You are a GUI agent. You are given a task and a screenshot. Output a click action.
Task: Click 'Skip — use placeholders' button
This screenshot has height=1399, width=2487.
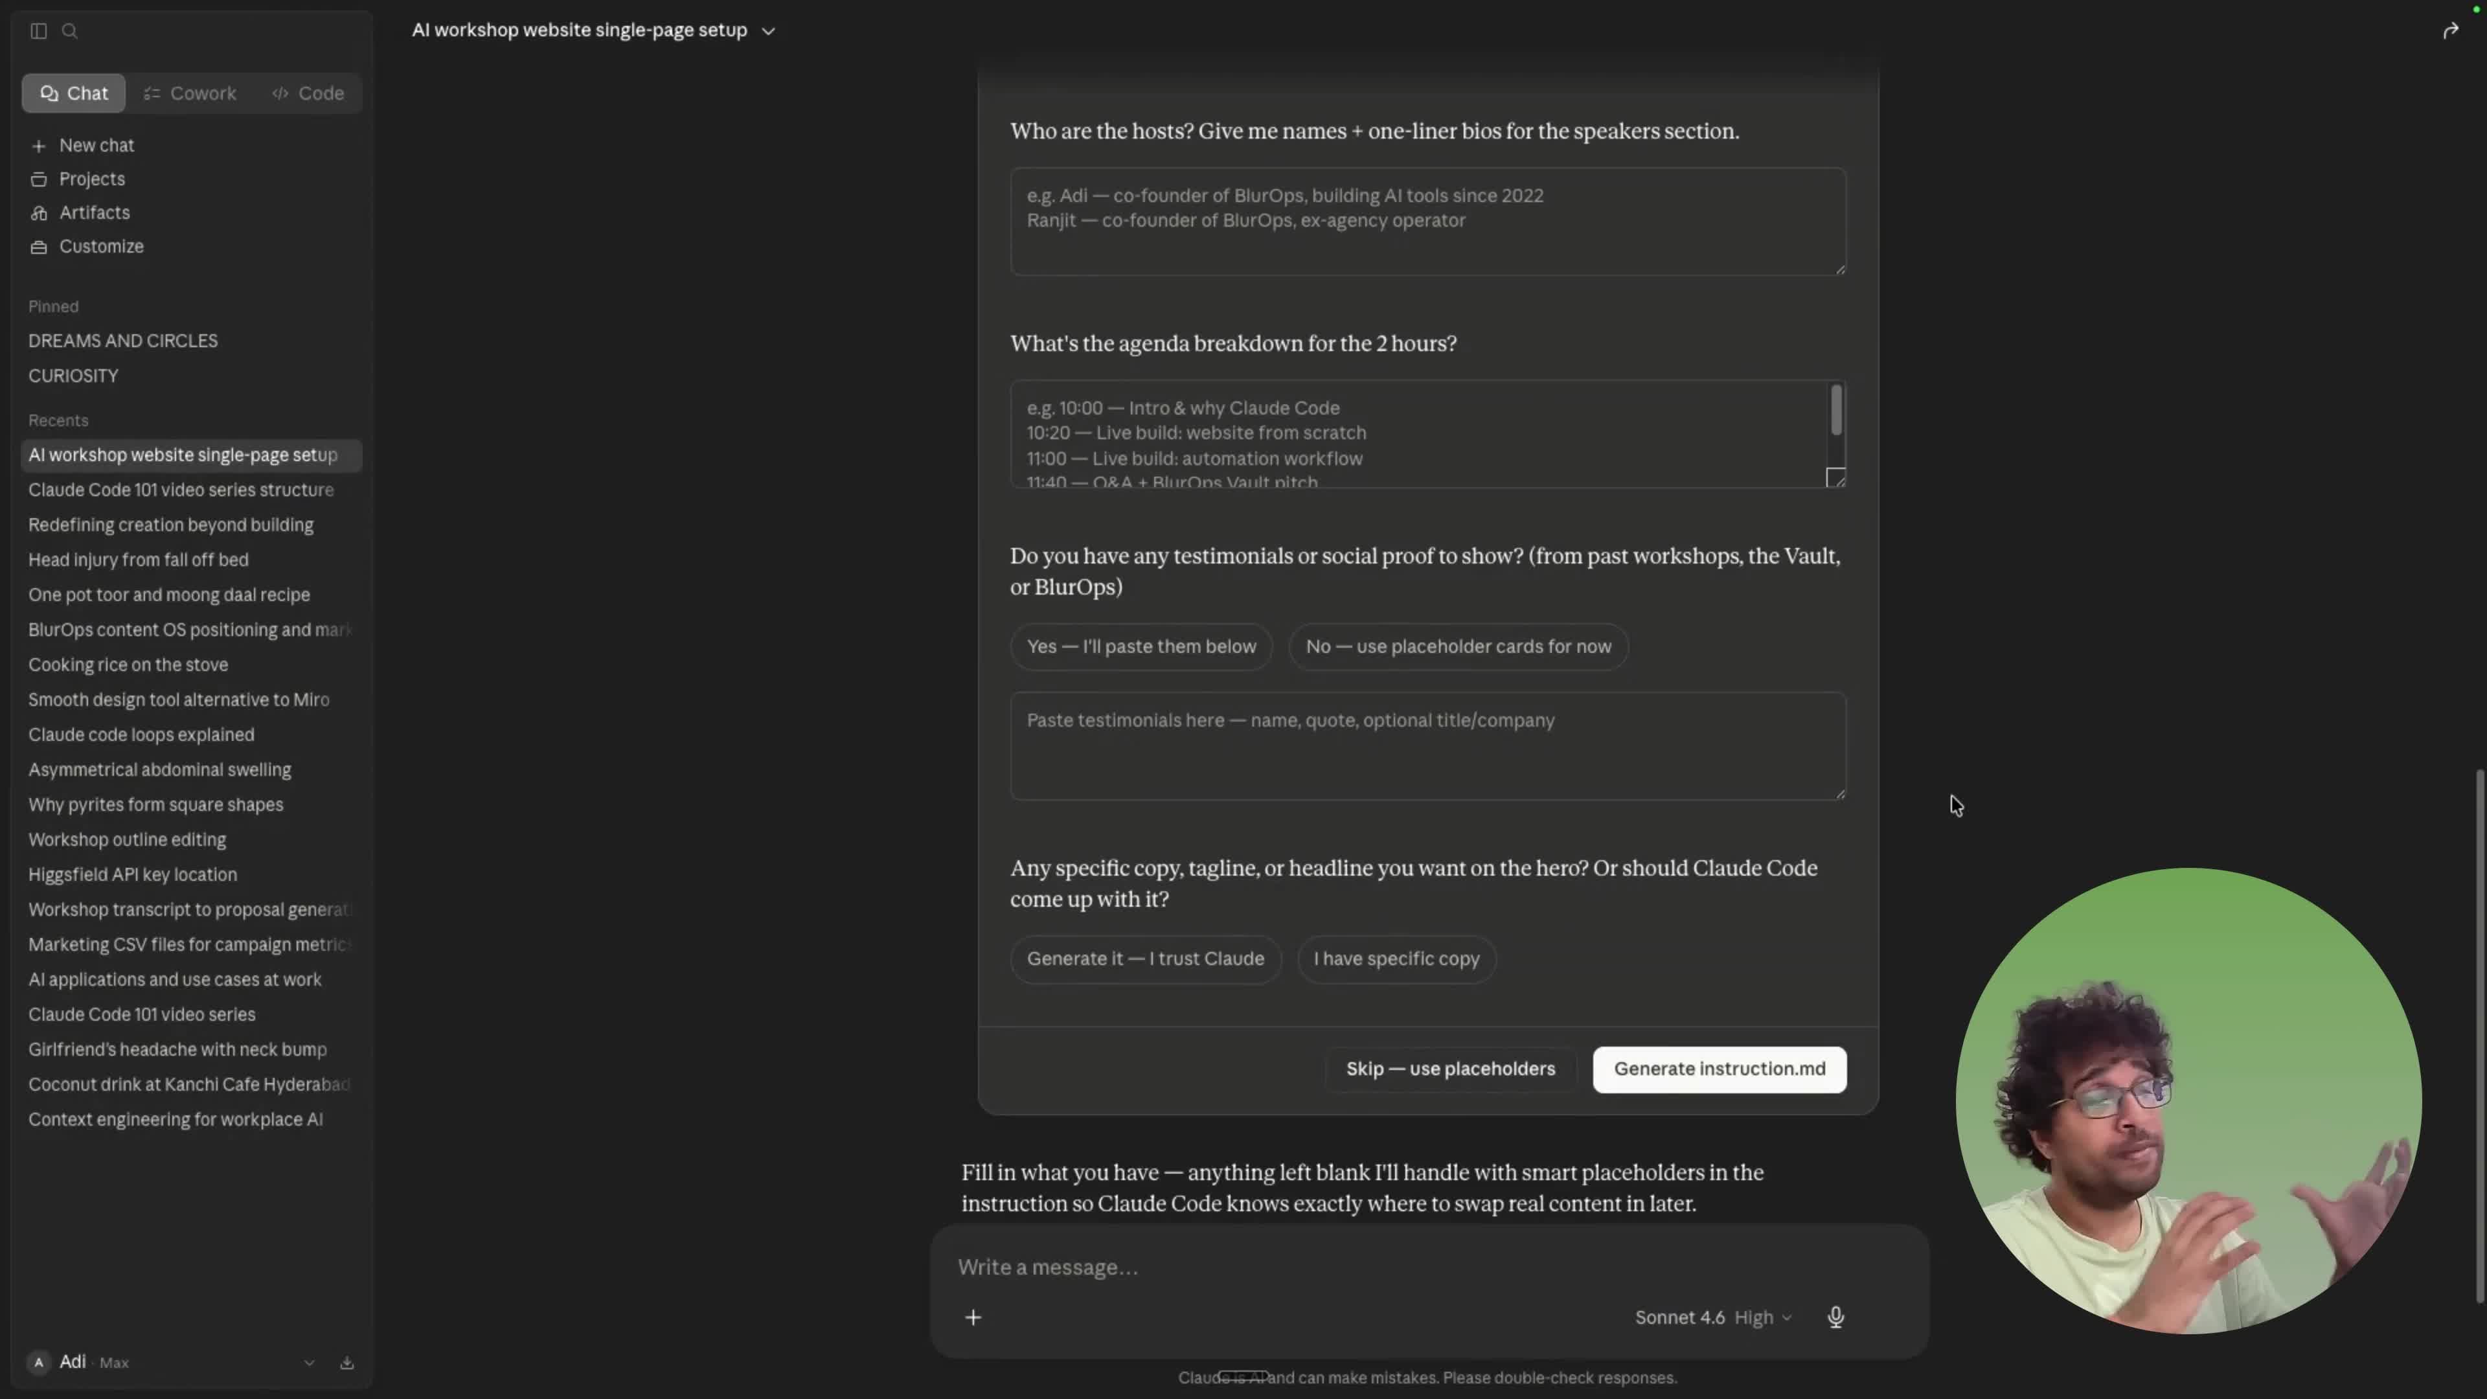[x=1450, y=1069]
